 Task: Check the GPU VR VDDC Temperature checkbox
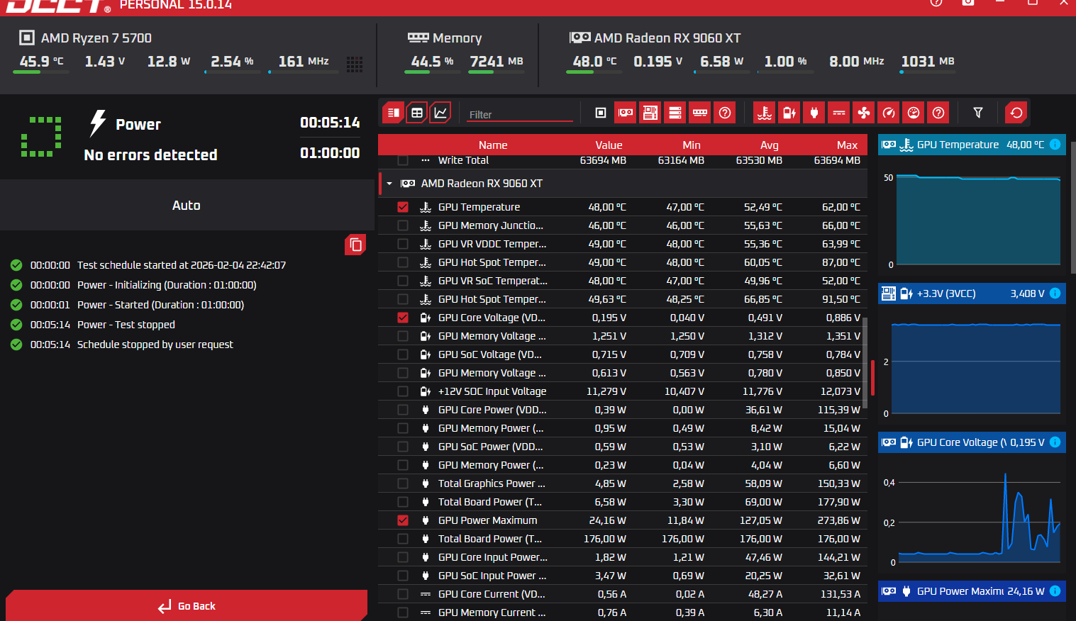(x=403, y=244)
